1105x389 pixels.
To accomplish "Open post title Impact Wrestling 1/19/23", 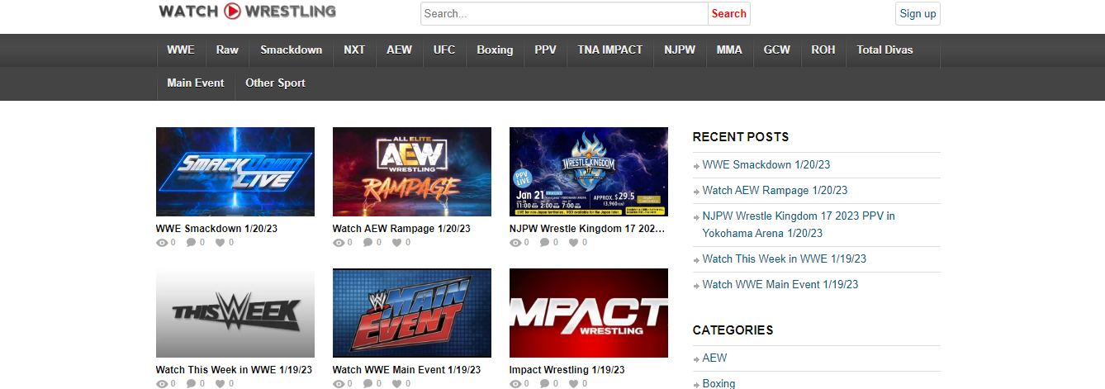I will pyautogui.click(x=567, y=370).
